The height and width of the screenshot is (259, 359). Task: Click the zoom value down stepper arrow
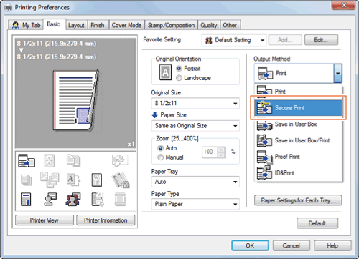point(222,155)
